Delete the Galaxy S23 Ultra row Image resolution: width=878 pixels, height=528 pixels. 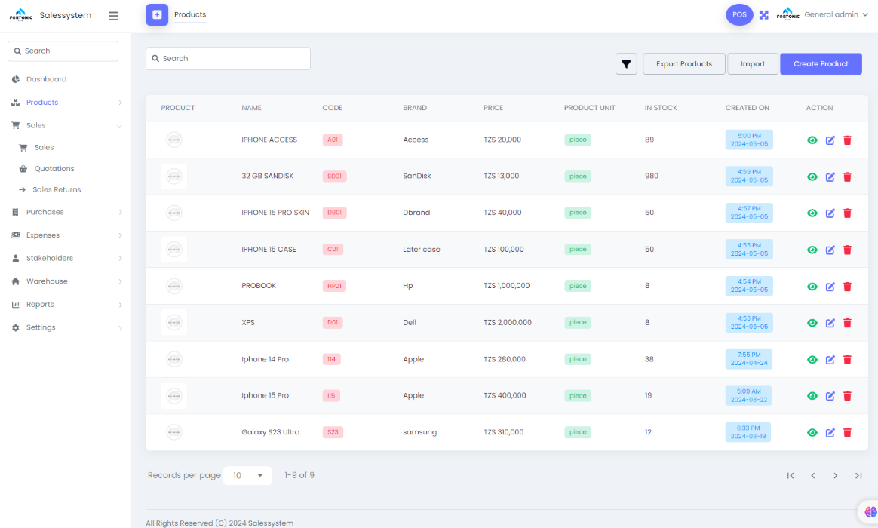coord(847,433)
